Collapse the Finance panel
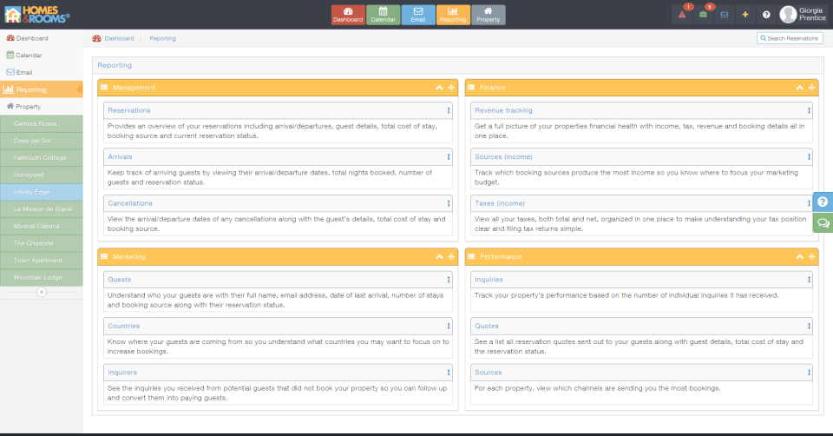Viewport: 833px width, 436px height. 799,88
